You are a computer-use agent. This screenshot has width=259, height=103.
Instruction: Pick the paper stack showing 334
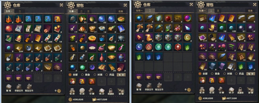[18, 48]
